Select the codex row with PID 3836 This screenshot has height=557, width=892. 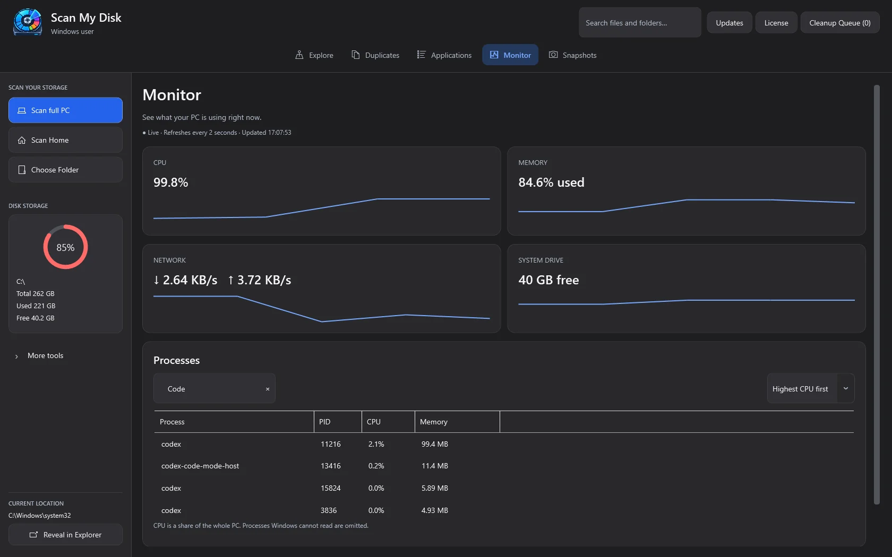[504, 510]
